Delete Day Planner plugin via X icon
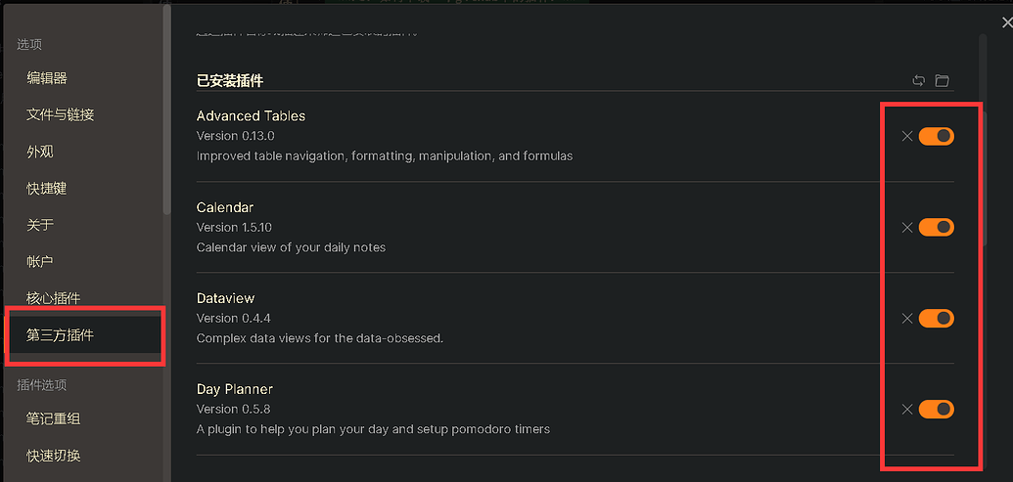The height and width of the screenshot is (482, 1013). 907,409
